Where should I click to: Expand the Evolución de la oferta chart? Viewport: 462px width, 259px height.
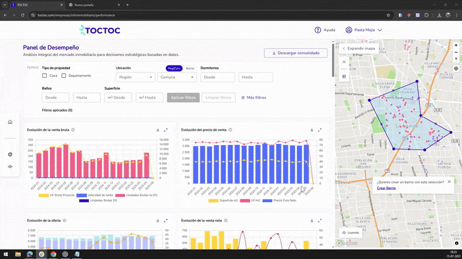(x=166, y=220)
